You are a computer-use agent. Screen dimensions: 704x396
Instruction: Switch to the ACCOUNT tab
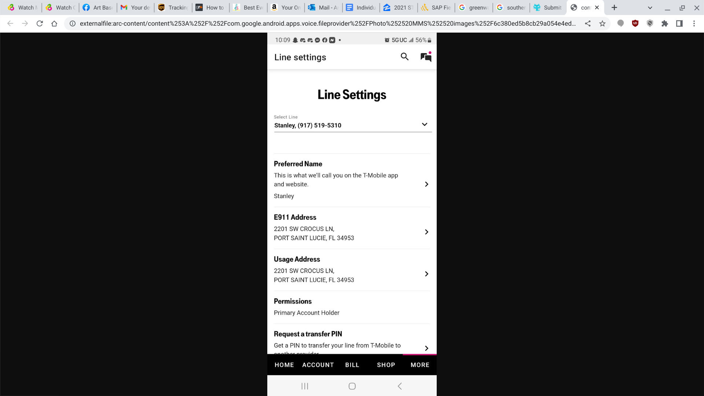[x=318, y=365]
